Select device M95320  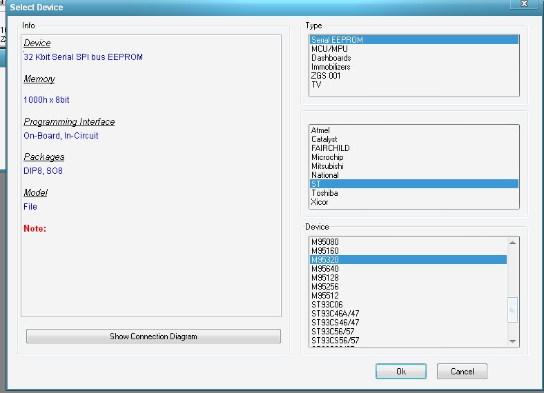tap(408, 260)
